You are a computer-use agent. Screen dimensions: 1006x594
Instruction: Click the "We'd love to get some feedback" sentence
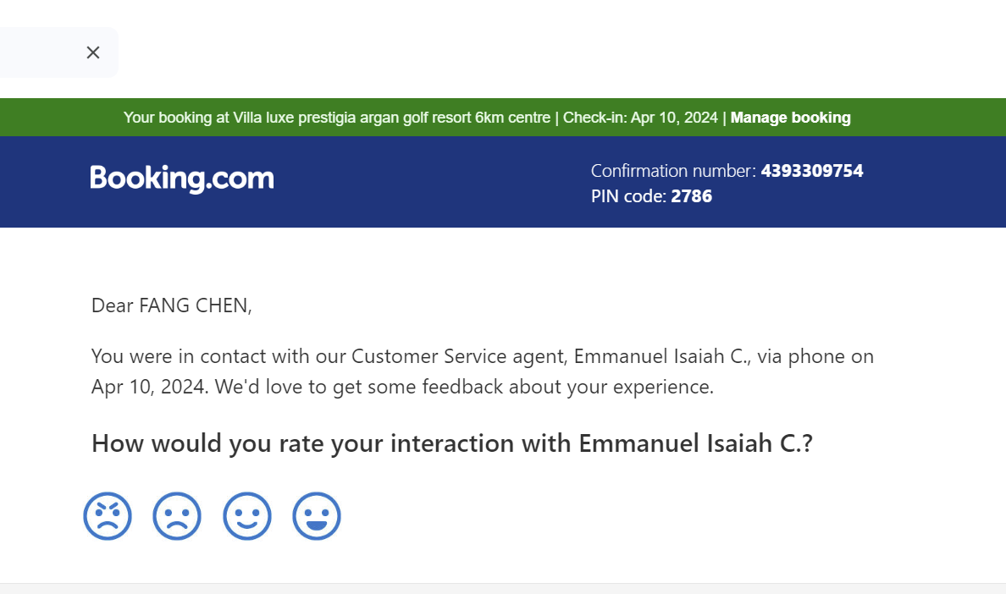click(x=464, y=388)
